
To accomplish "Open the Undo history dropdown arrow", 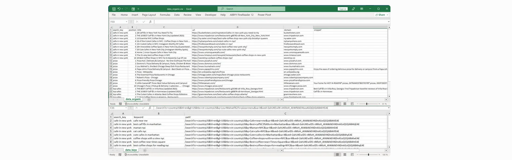I will point(122,9).
